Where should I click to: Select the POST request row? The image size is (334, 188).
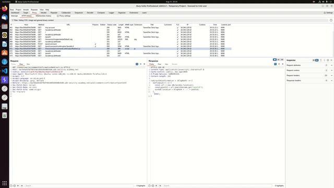click(121, 44)
